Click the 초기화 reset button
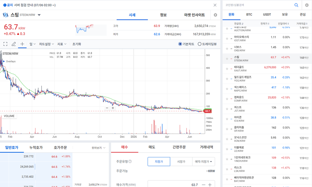Image resolution: width=312 pixels, height=187 pixels. (x=76, y=44)
